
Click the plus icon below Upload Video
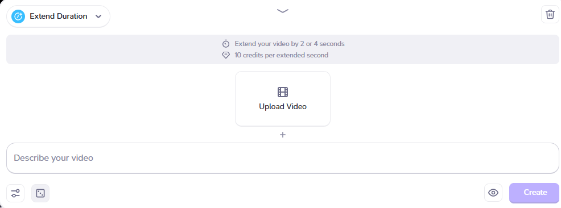(283, 135)
